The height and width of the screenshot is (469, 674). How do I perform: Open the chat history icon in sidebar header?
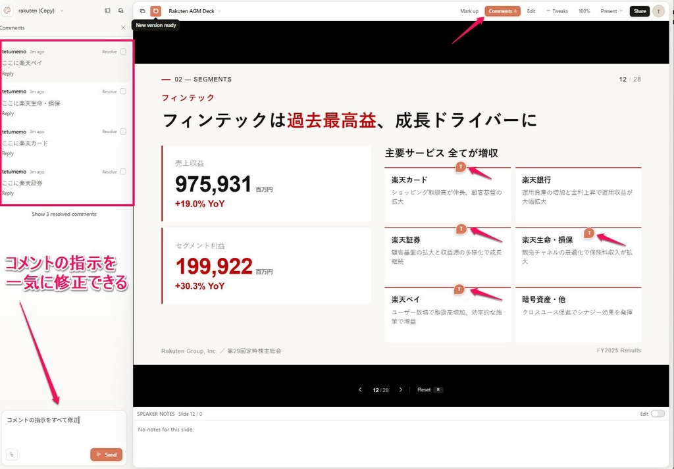pyautogui.click(x=121, y=11)
